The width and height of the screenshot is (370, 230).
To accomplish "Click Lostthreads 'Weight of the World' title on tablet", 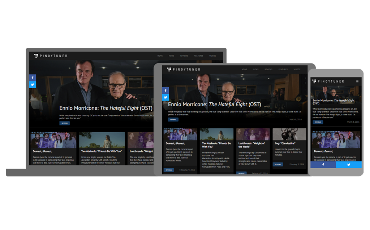I will [x=251, y=145].
